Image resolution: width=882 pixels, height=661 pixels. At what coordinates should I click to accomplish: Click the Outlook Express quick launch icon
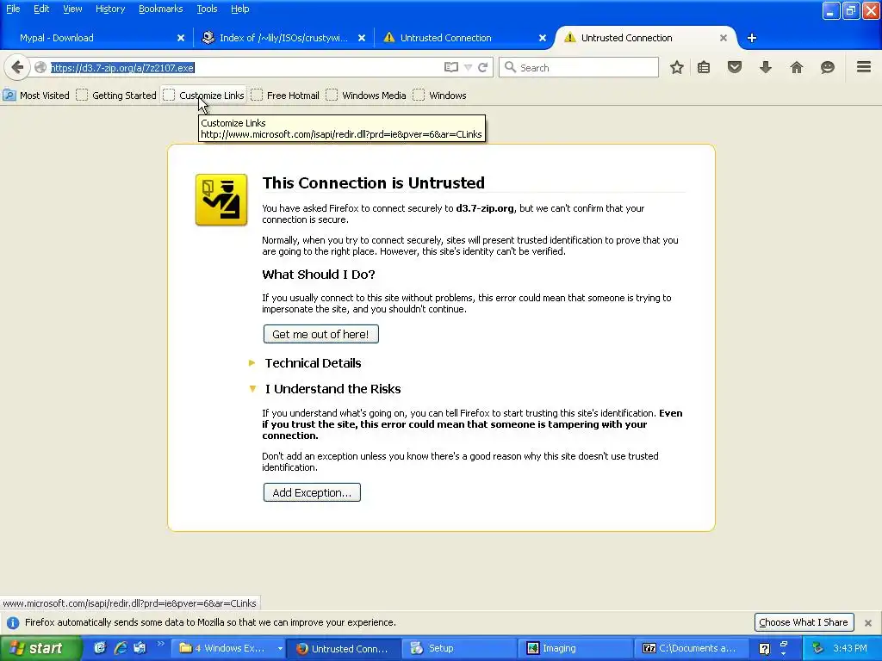pyautogui.click(x=140, y=648)
